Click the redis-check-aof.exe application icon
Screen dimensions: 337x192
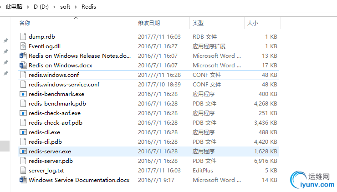23,113
